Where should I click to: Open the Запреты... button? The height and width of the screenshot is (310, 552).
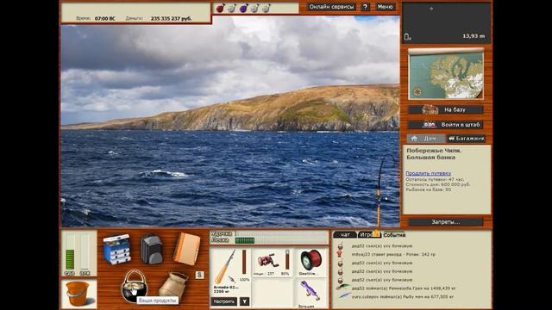[445, 222]
